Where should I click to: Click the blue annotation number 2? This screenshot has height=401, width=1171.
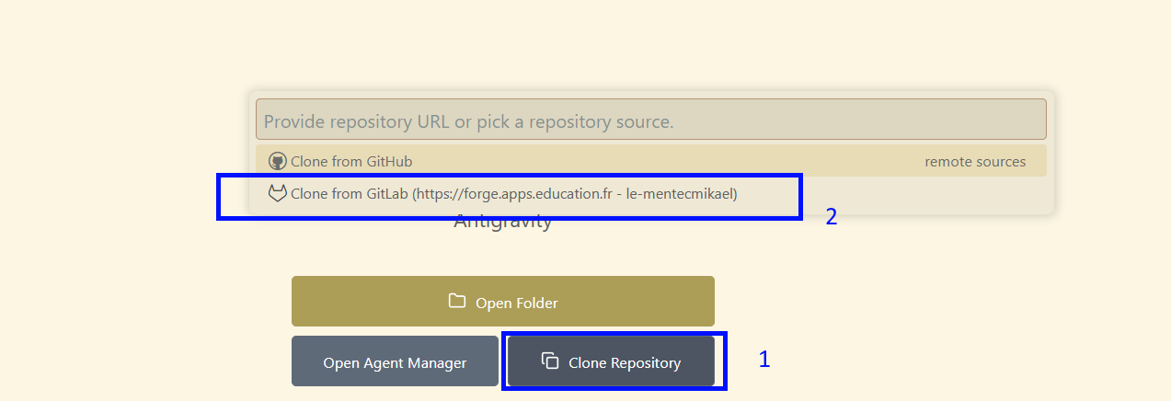point(831,218)
